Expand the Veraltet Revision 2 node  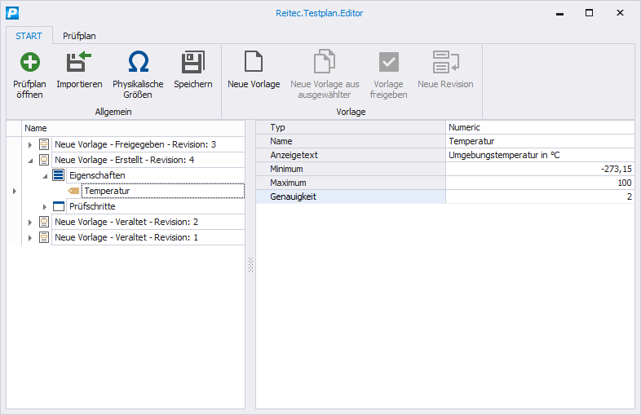coord(30,223)
